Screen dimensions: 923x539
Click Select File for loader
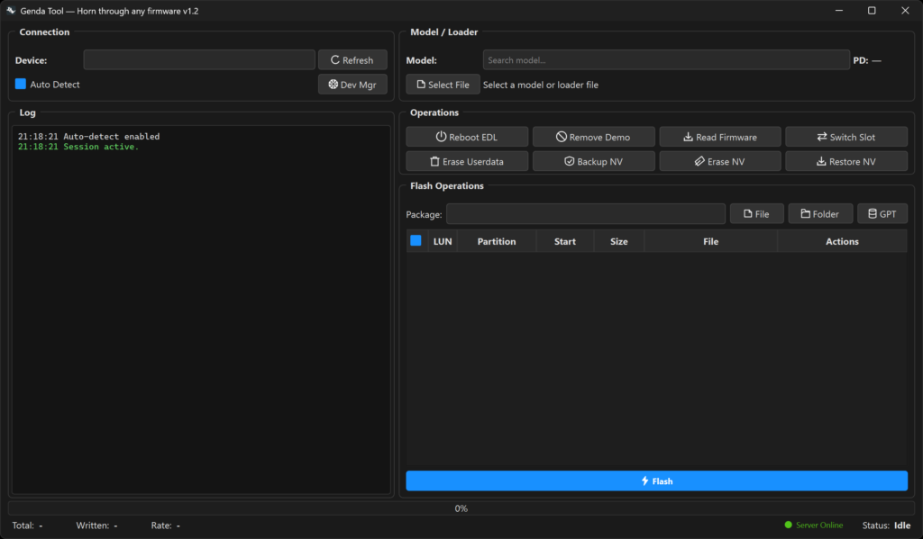443,85
